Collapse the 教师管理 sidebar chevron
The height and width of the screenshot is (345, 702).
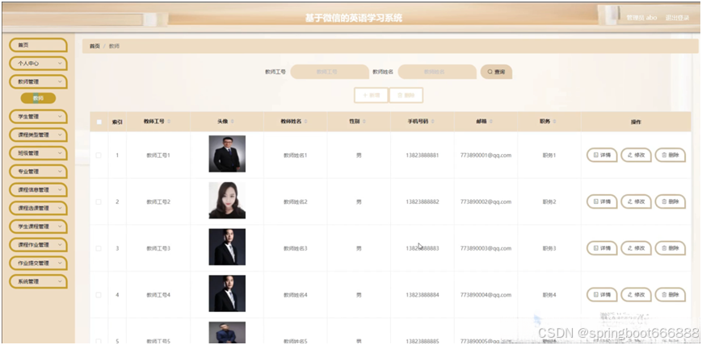pos(60,81)
